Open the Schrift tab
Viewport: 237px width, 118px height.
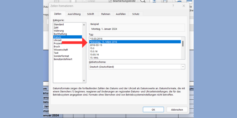tap(90, 14)
